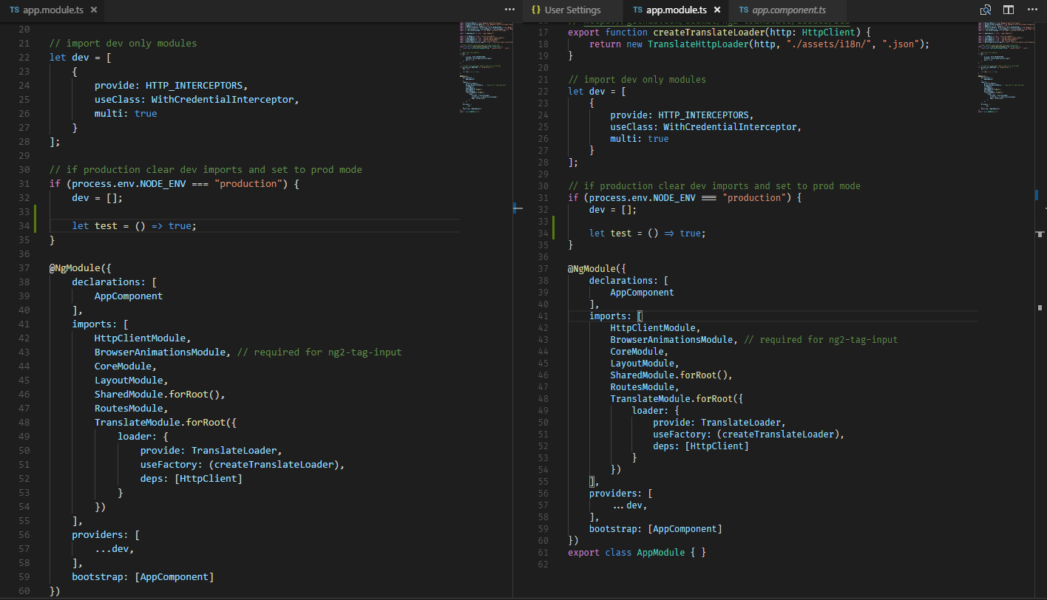Viewport: 1047px width, 600px height.
Task: Click the file search icon in the editor title bar
Action: click(x=986, y=10)
